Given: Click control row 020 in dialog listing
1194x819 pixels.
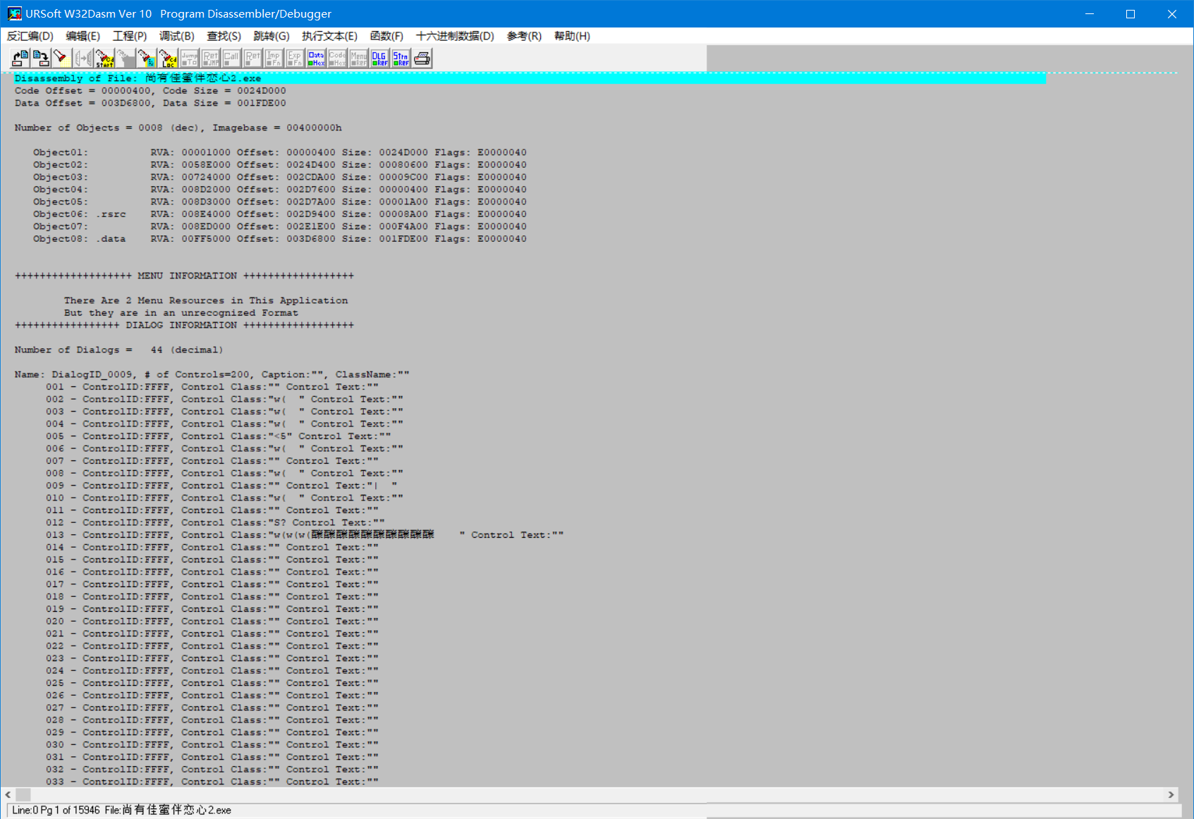Looking at the screenshot, I should coord(212,621).
